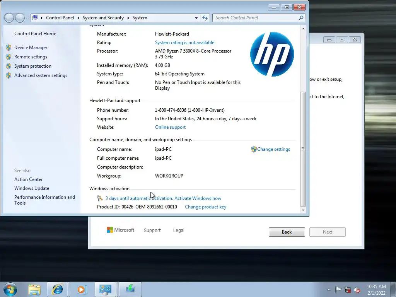Click the vertical scrollbar thumb
The height and width of the screenshot is (297, 396).
(303, 149)
